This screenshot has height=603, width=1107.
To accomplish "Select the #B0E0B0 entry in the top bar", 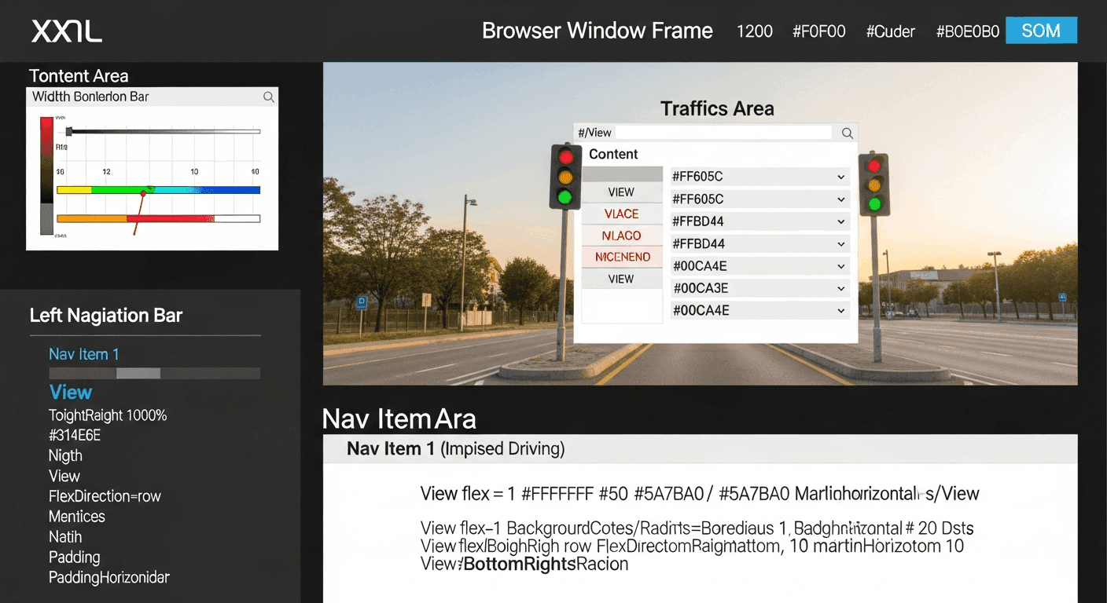I will 968,31.
